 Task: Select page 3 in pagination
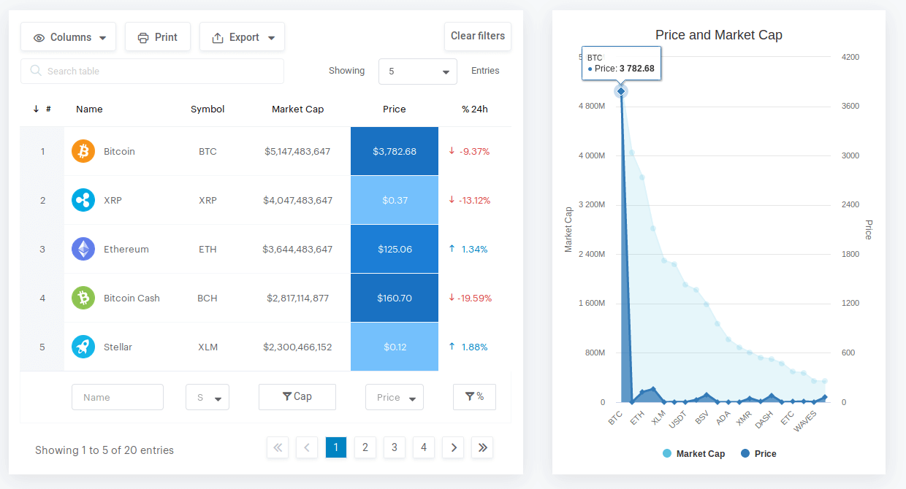(395, 447)
